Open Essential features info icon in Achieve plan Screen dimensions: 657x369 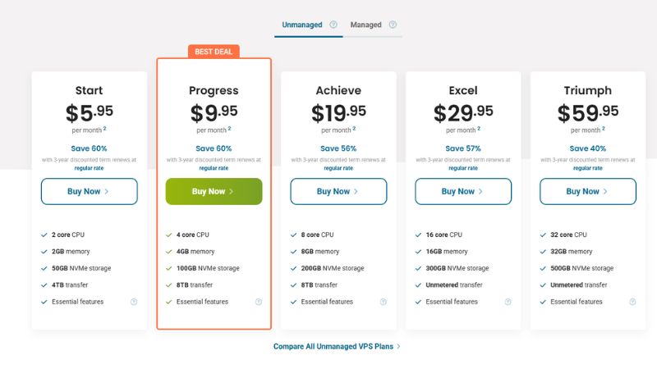click(x=383, y=302)
